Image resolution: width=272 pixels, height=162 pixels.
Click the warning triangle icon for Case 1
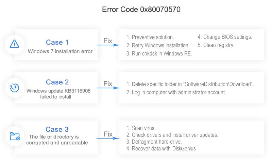pos(14,44)
